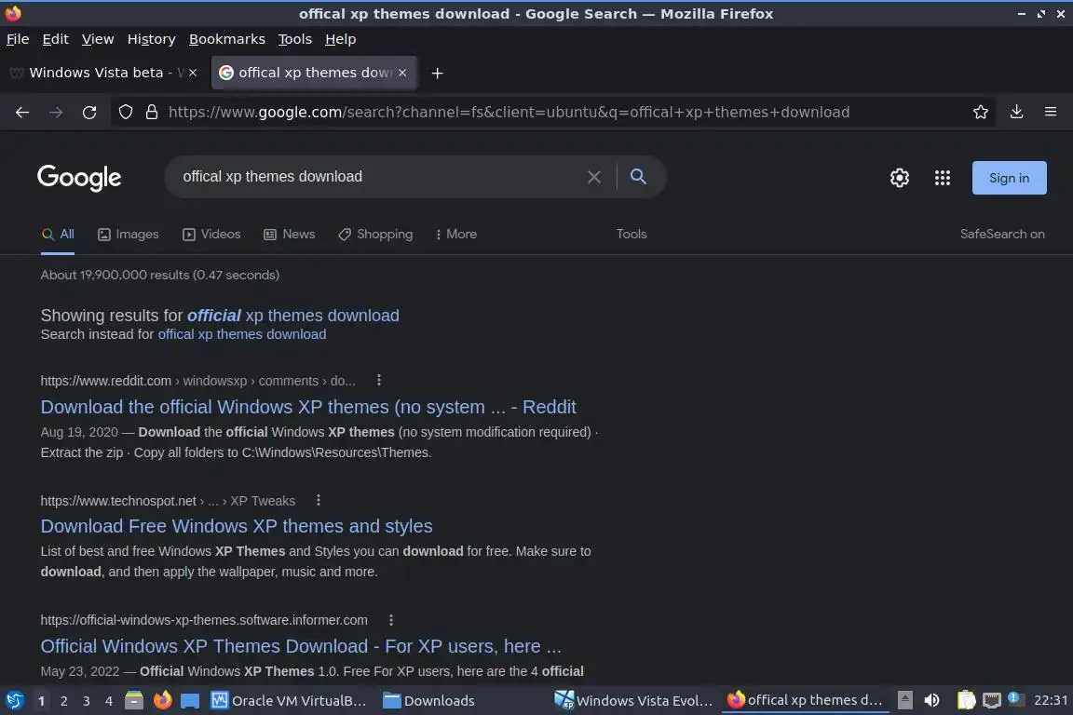
Task: Click the network tray icon
Action: pyautogui.click(x=992, y=701)
